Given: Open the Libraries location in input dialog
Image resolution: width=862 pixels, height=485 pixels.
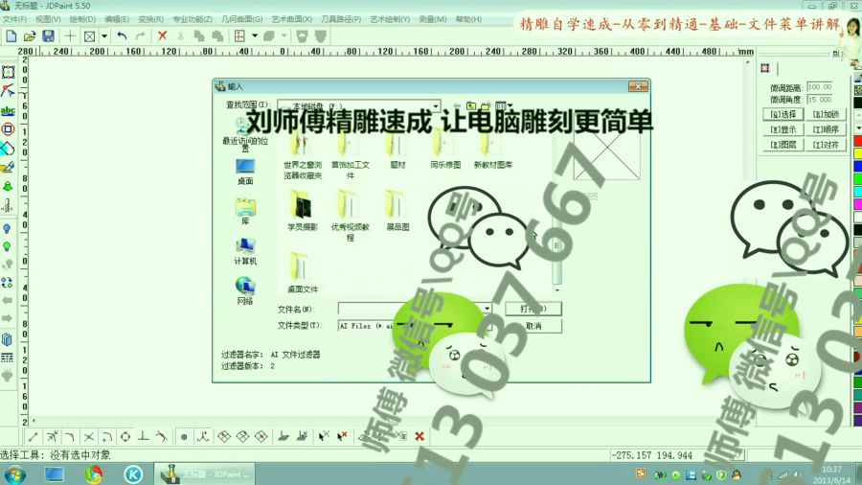Looking at the screenshot, I should pyautogui.click(x=245, y=211).
